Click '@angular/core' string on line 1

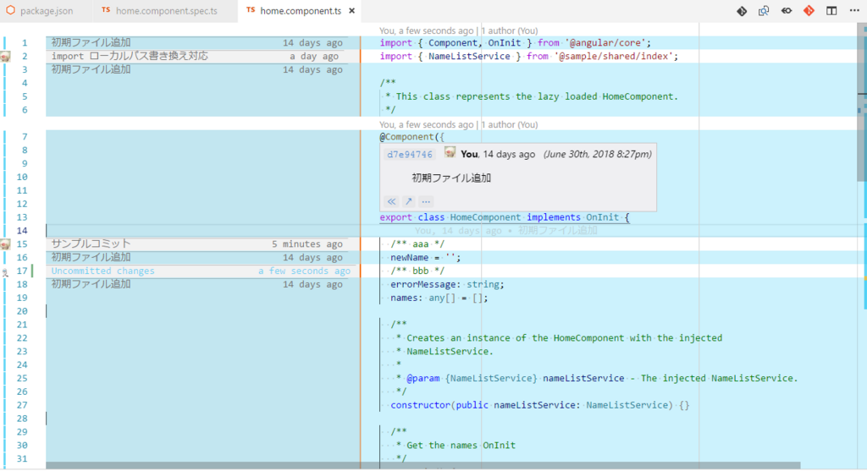tap(605, 42)
